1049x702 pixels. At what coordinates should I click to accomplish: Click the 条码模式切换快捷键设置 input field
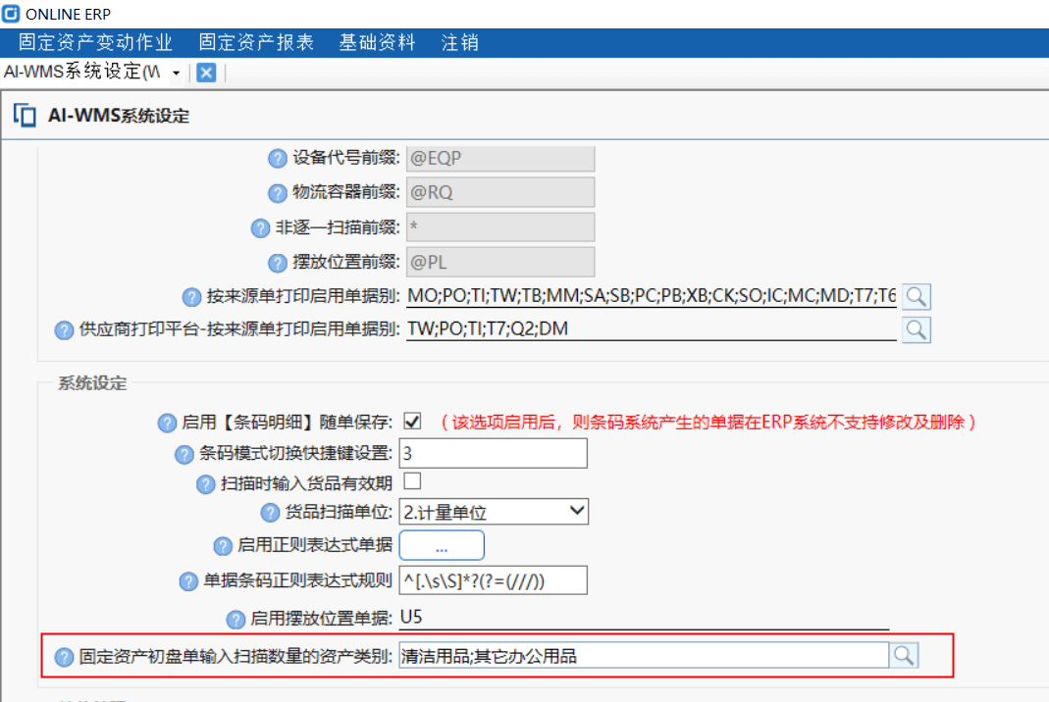[494, 453]
